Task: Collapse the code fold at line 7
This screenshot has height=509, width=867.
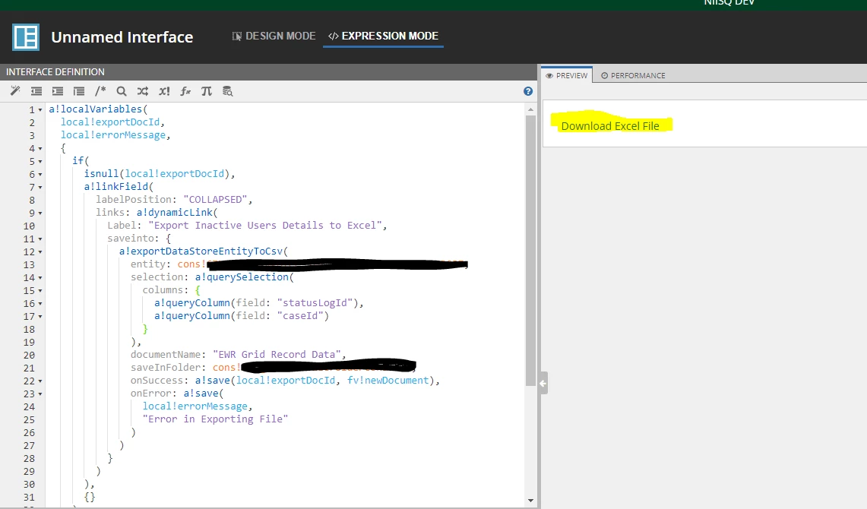Action: (x=40, y=188)
